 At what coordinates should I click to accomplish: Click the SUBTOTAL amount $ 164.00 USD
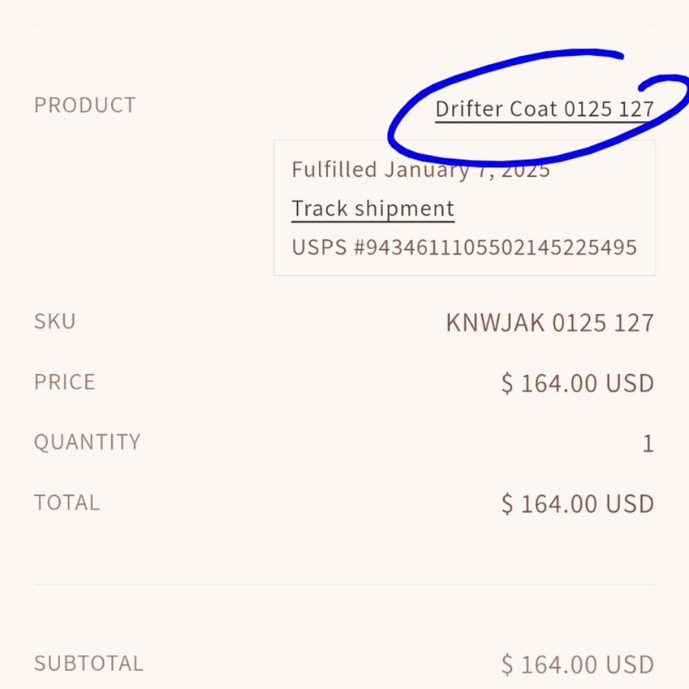pyautogui.click(x=577, y=664)
